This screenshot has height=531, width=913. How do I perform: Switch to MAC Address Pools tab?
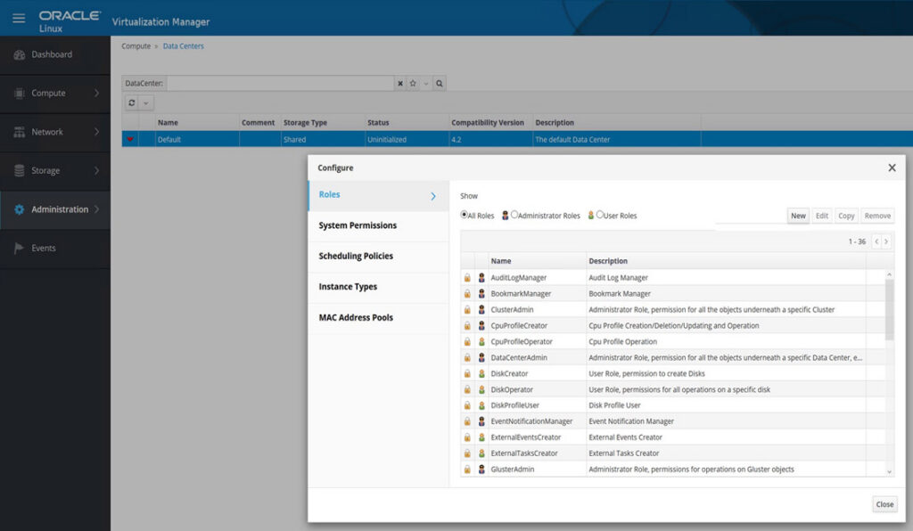click(356, 318)
